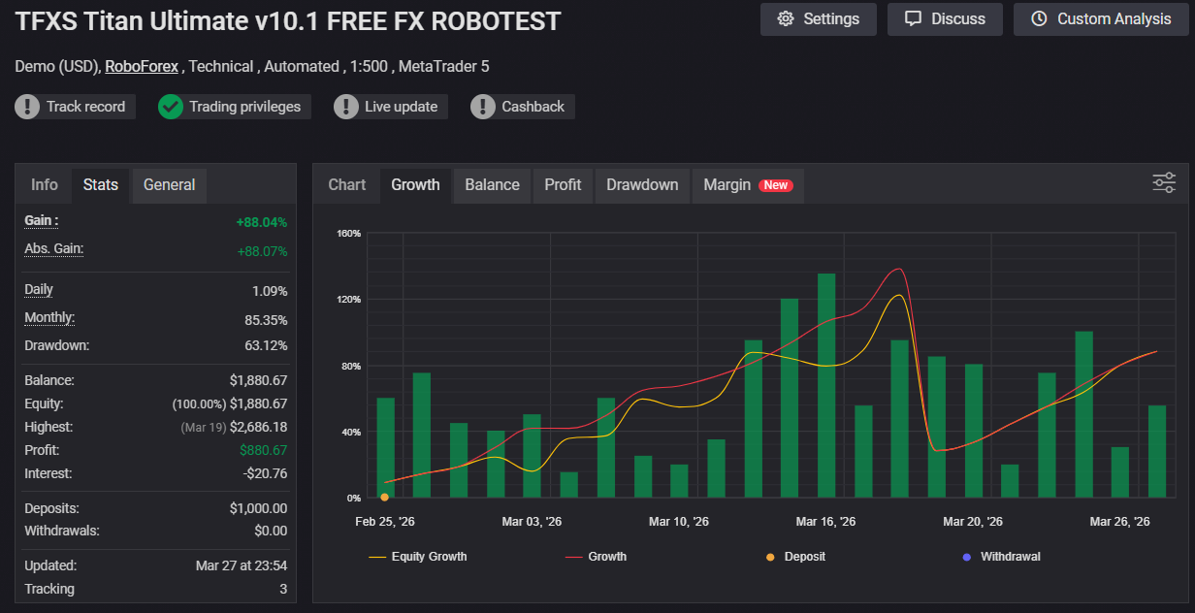The height and width of the screenshot is (613, 1195).
Task: Open the Drawdown chart tab
Action: point(642,184)
